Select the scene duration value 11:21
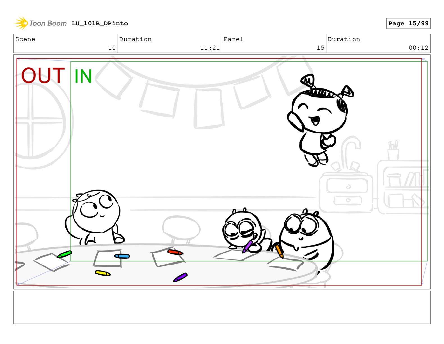 [x=210, y=48]
